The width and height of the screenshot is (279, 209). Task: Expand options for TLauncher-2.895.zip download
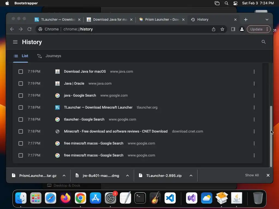point(191,176)
